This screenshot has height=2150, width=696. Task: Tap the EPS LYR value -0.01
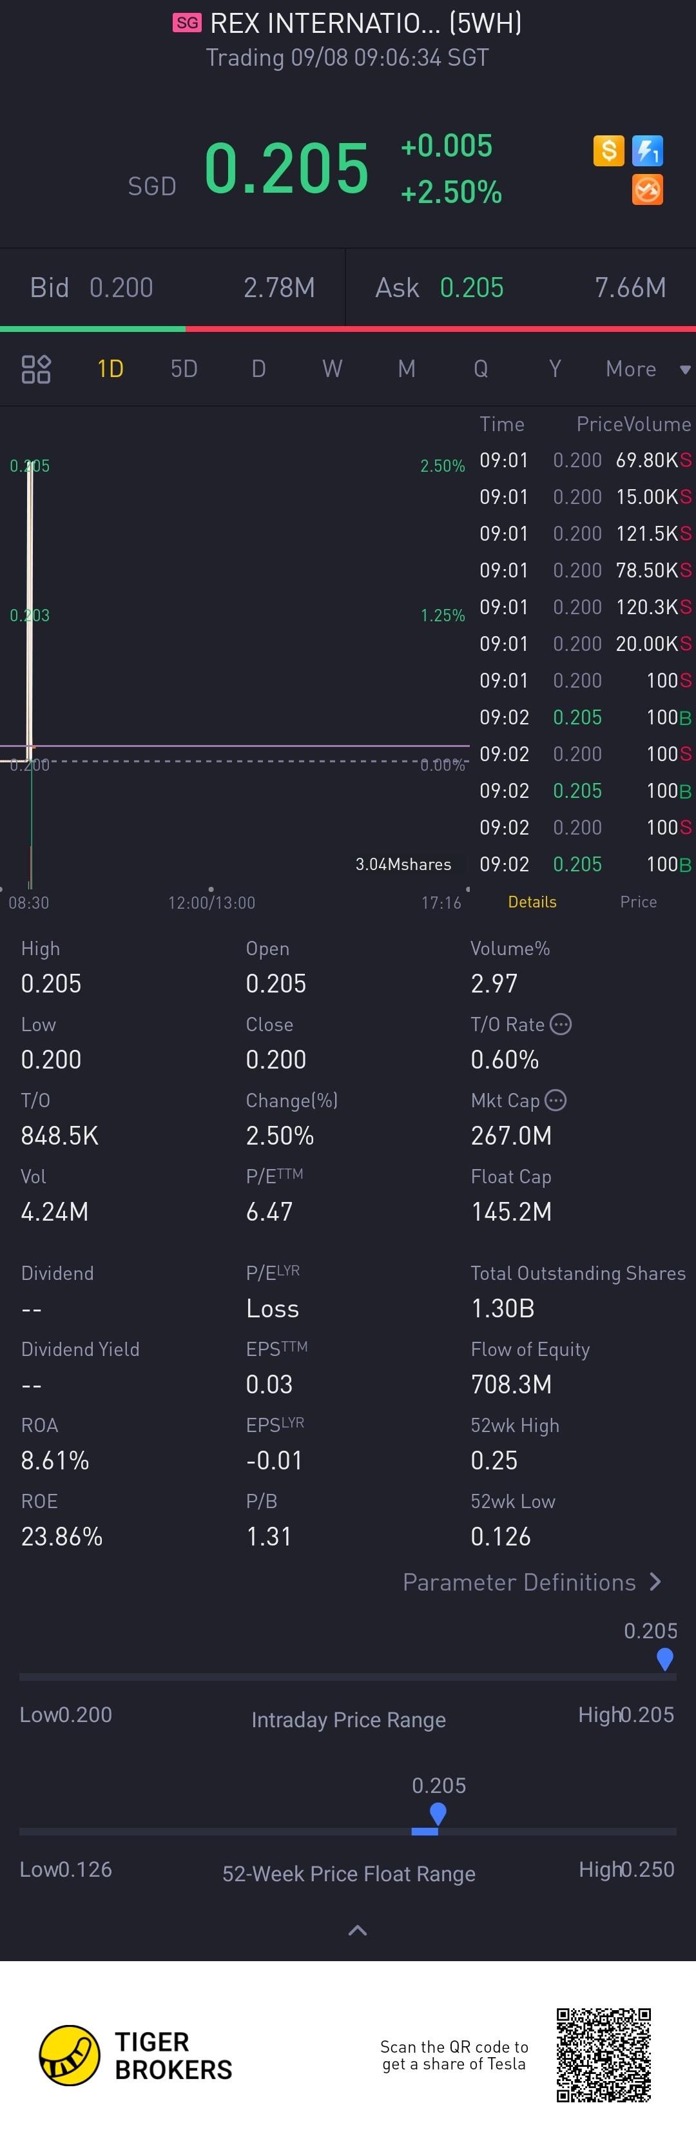[x=274, y=1460]
